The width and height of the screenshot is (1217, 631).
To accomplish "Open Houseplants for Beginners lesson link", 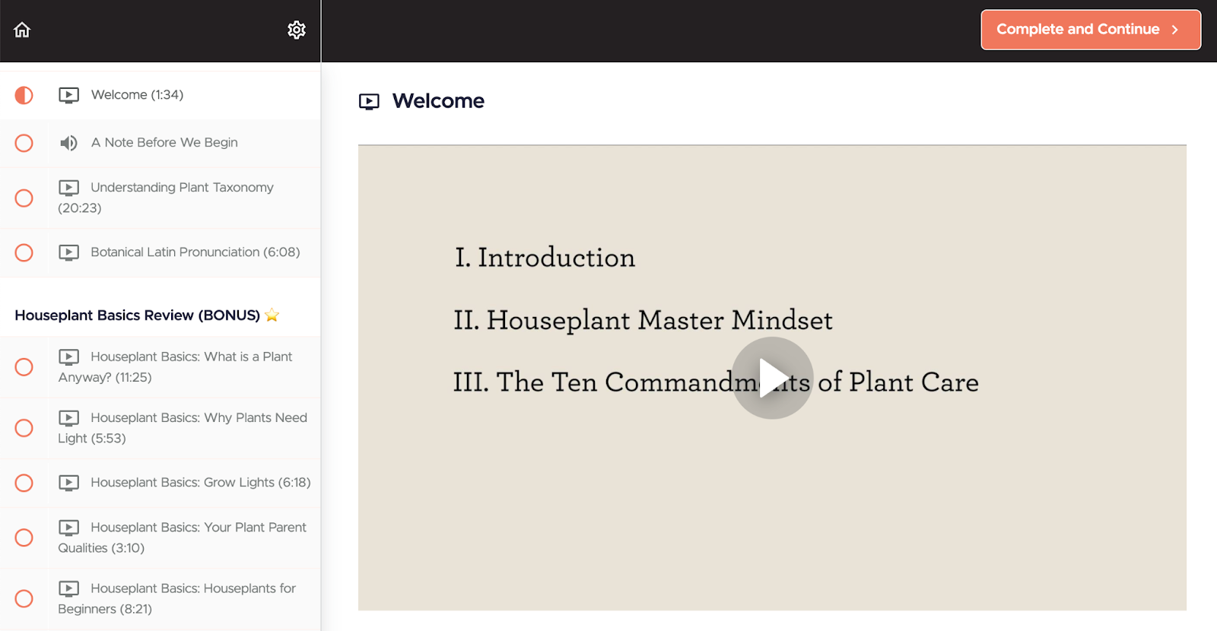I will coord(192,588).
